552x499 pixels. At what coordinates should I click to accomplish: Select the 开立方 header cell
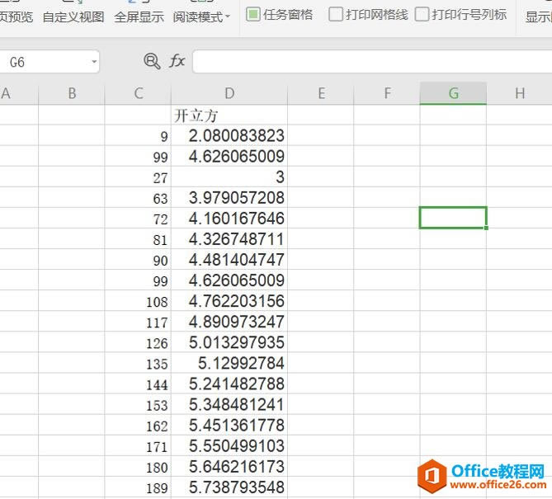click(x=229, y=115)
